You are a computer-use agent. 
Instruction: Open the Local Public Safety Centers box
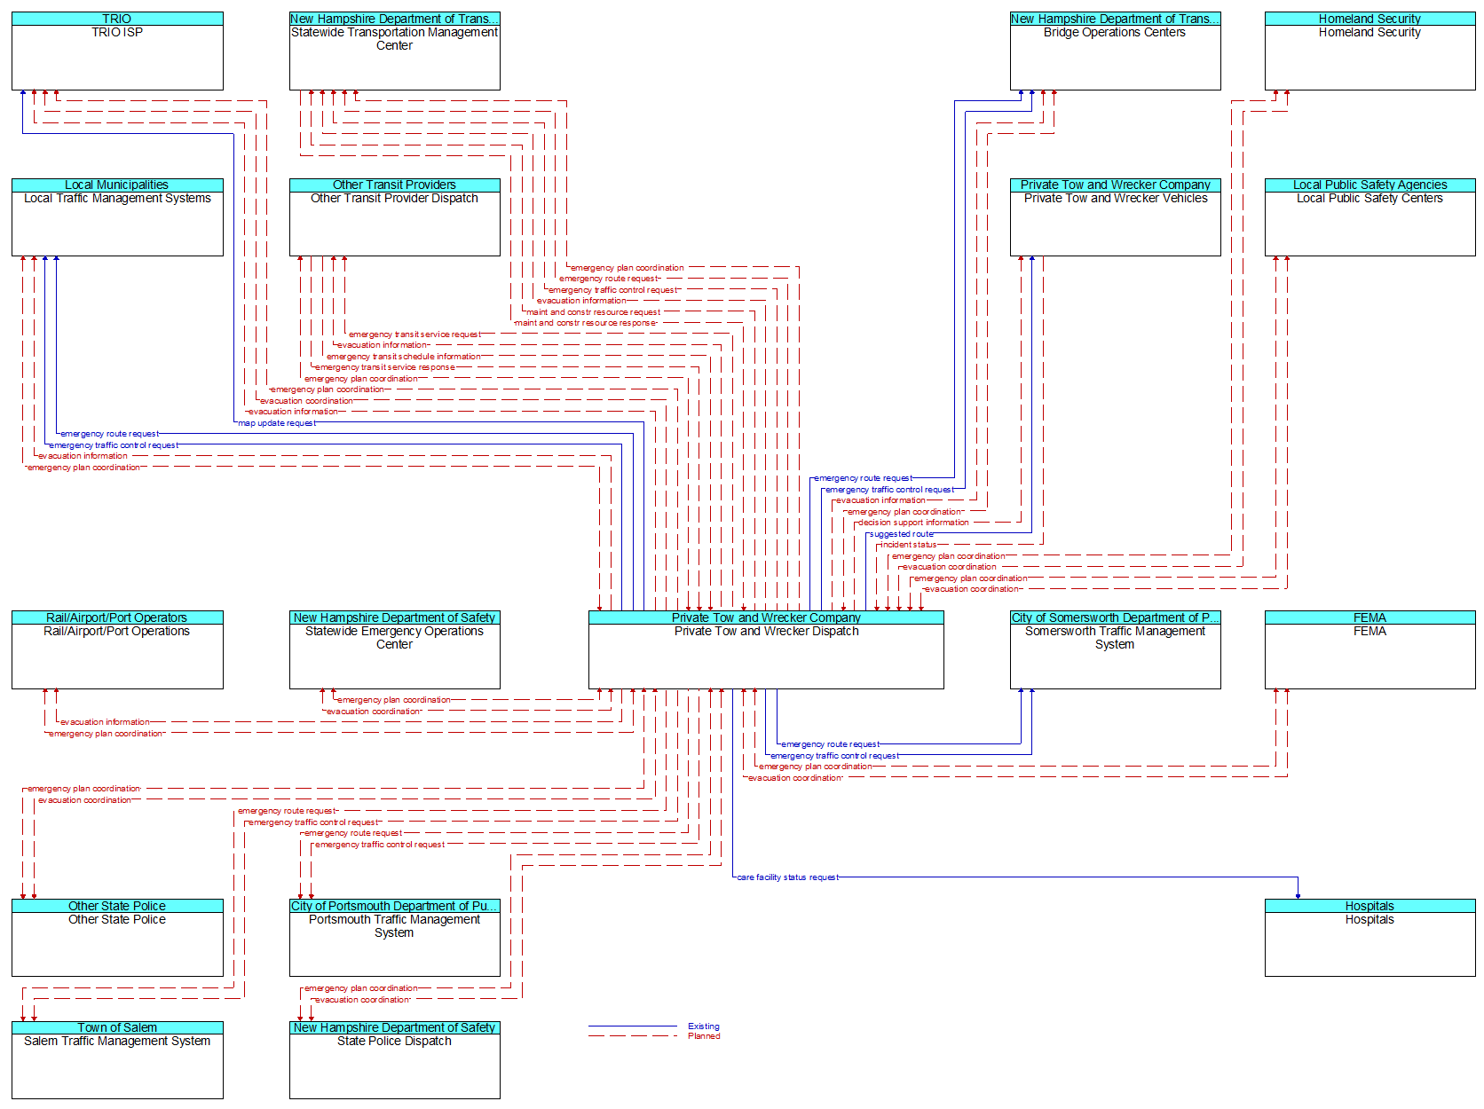(1370, 217)
